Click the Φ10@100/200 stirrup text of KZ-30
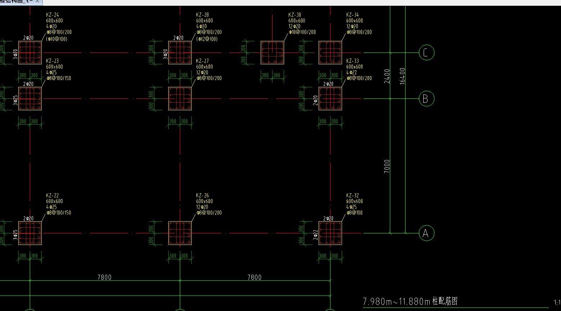 tap(302, 32)
